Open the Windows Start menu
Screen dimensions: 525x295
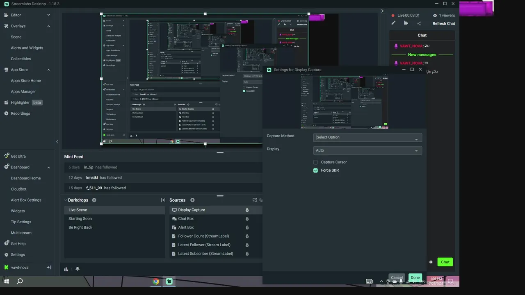tap(6, 281)
